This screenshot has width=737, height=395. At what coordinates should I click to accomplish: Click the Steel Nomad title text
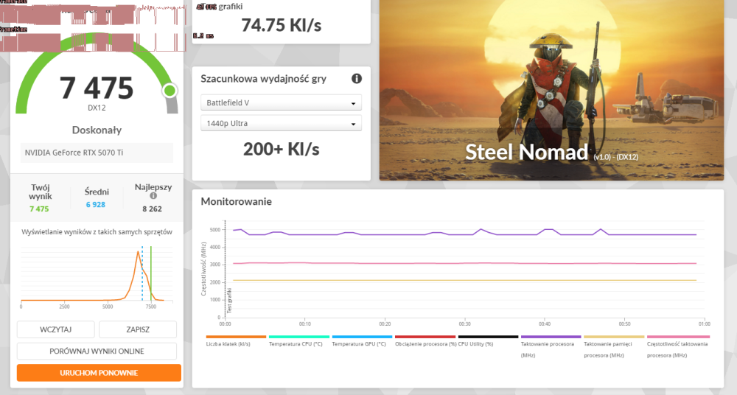526,152
